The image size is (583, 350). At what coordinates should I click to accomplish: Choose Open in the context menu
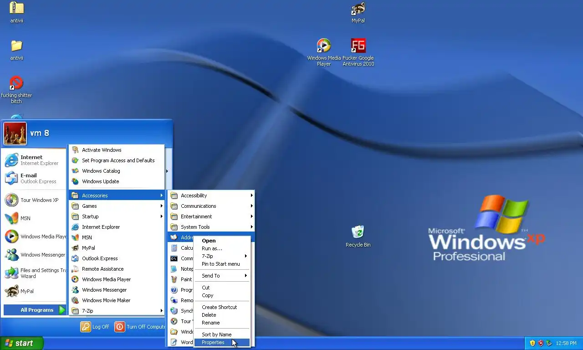pos(222,241)
